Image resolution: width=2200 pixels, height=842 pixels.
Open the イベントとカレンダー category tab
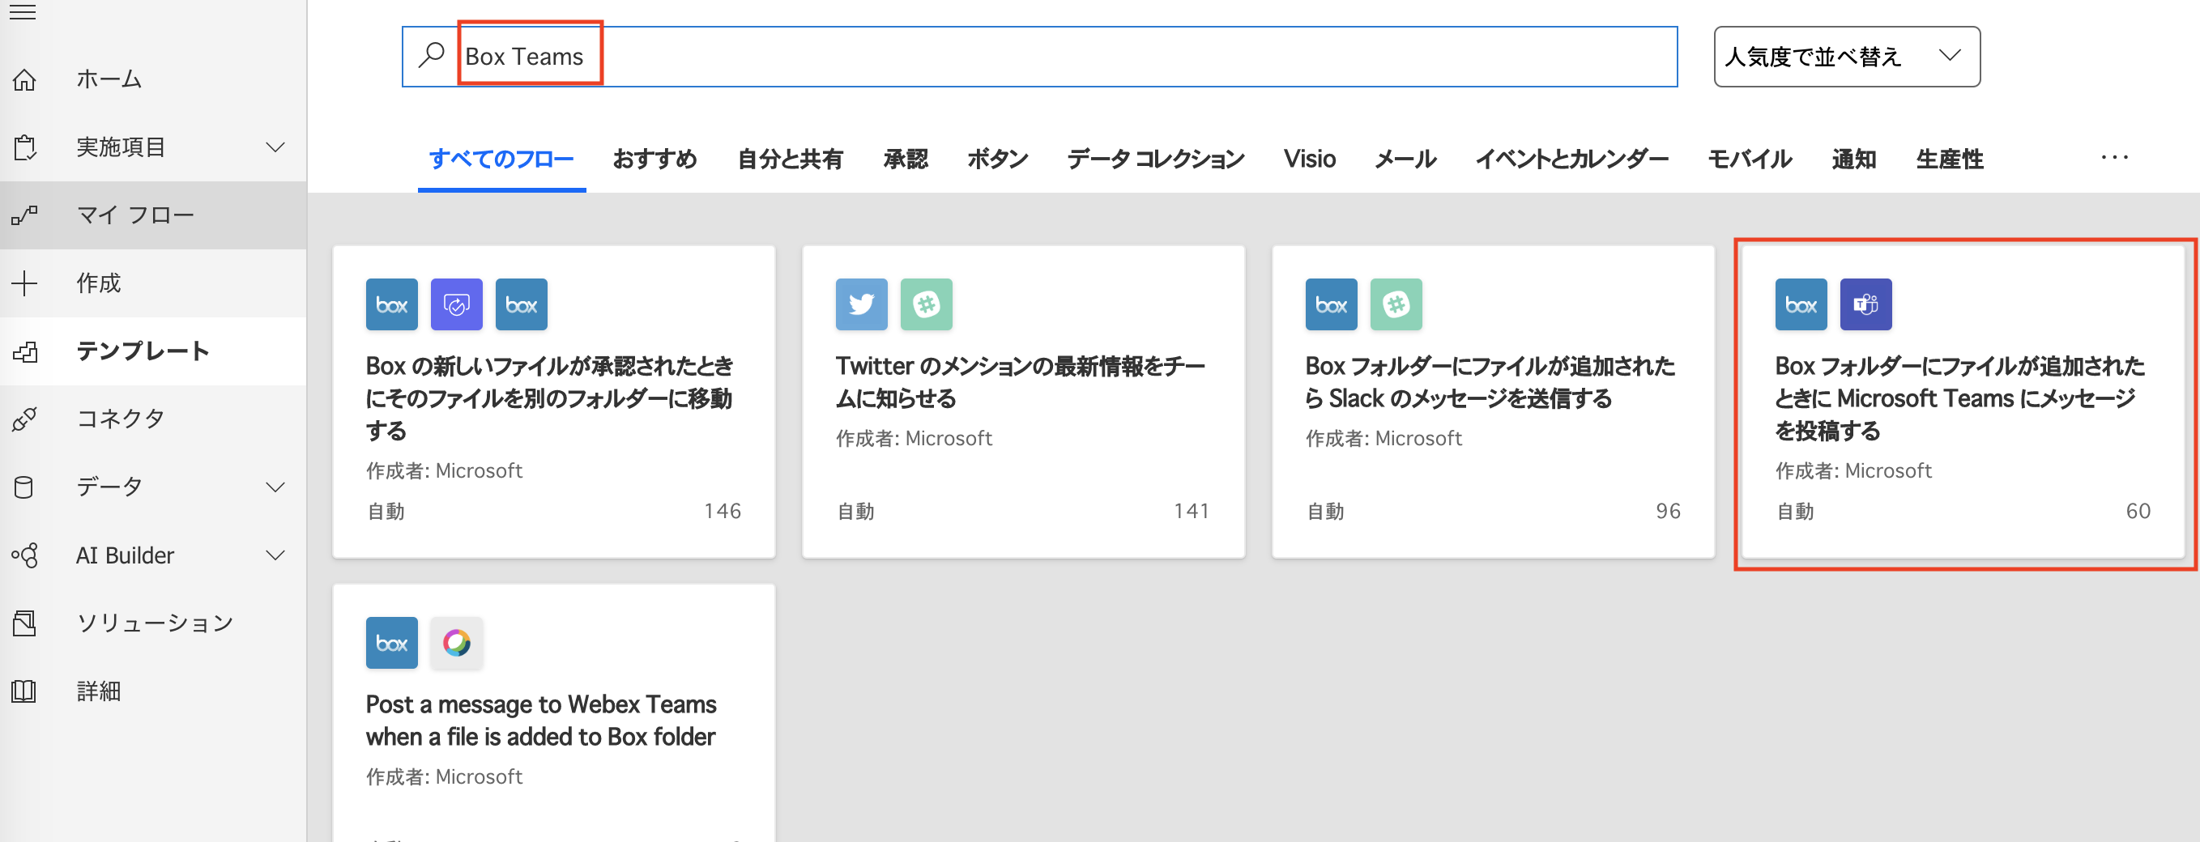click(1572, 159)
